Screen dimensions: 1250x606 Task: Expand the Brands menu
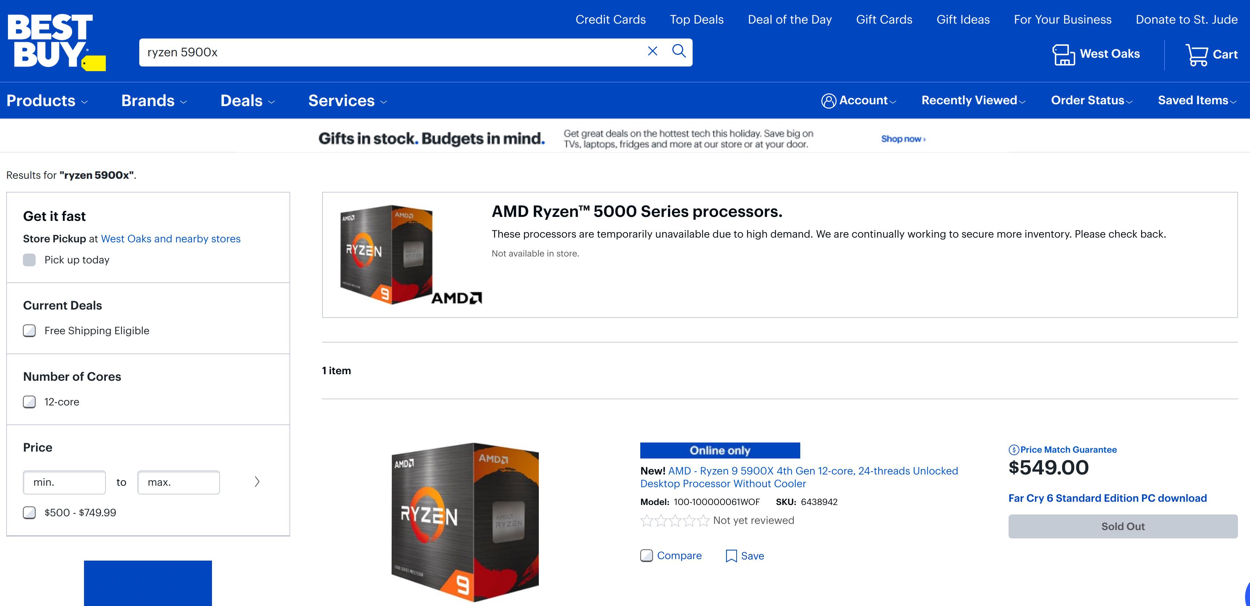[x=154, y=101]
